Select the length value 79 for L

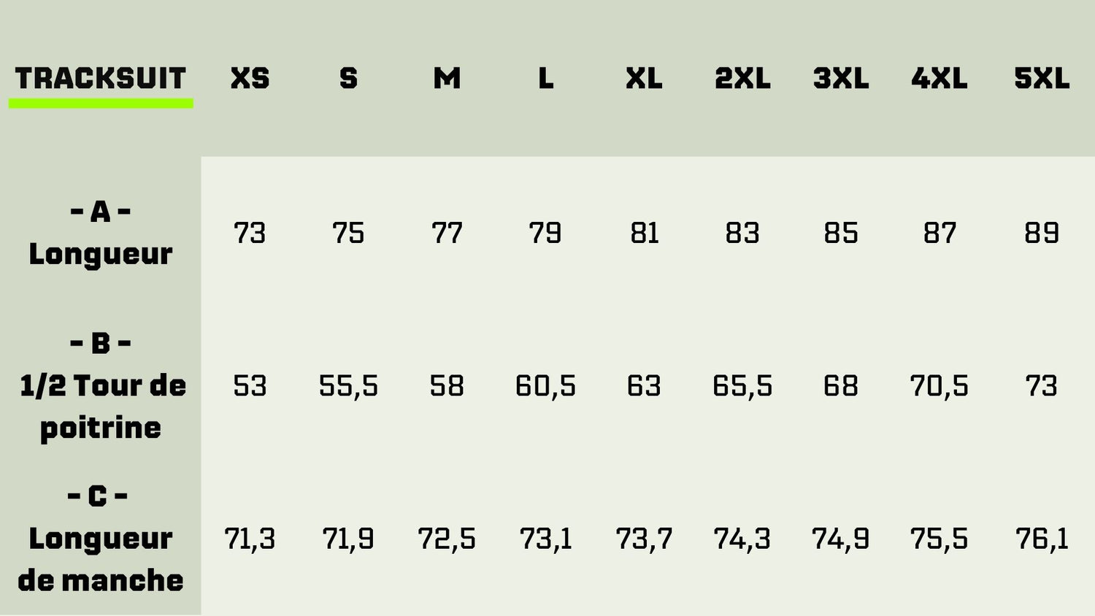point(545,234)
